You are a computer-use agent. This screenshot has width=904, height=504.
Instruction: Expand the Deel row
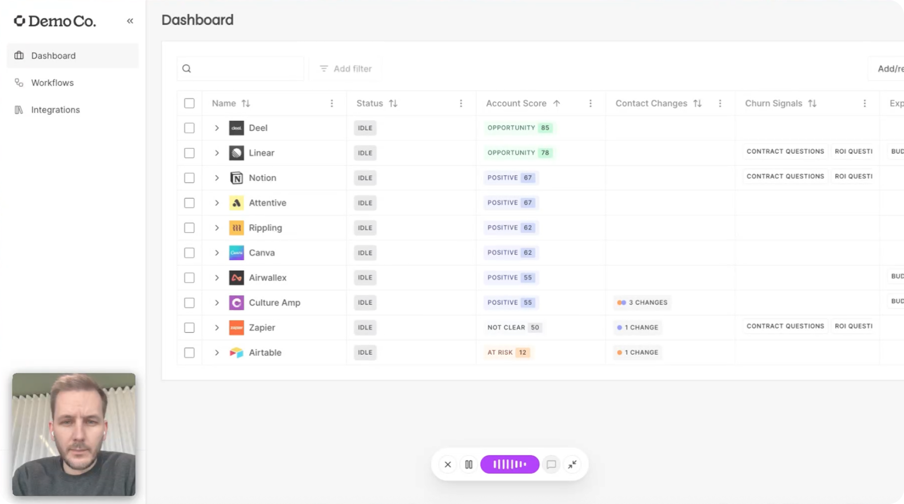[217, 128]
